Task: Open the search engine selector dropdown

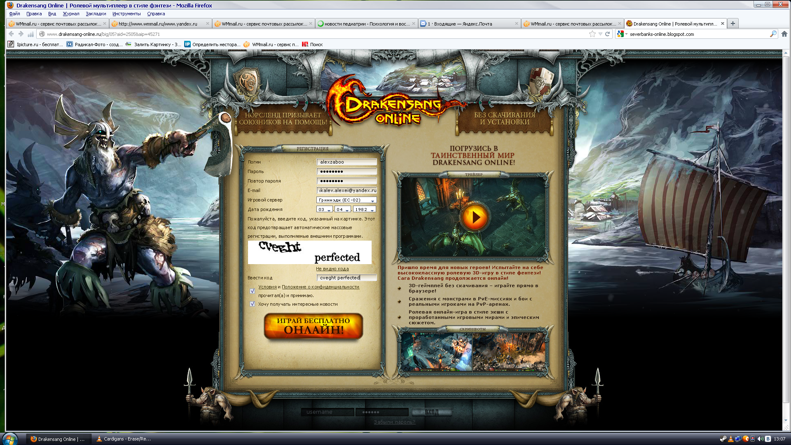Action: click(x=622, y=34)
